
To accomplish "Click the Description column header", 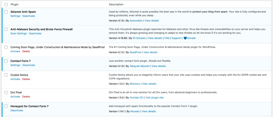I will pos(116,5).
